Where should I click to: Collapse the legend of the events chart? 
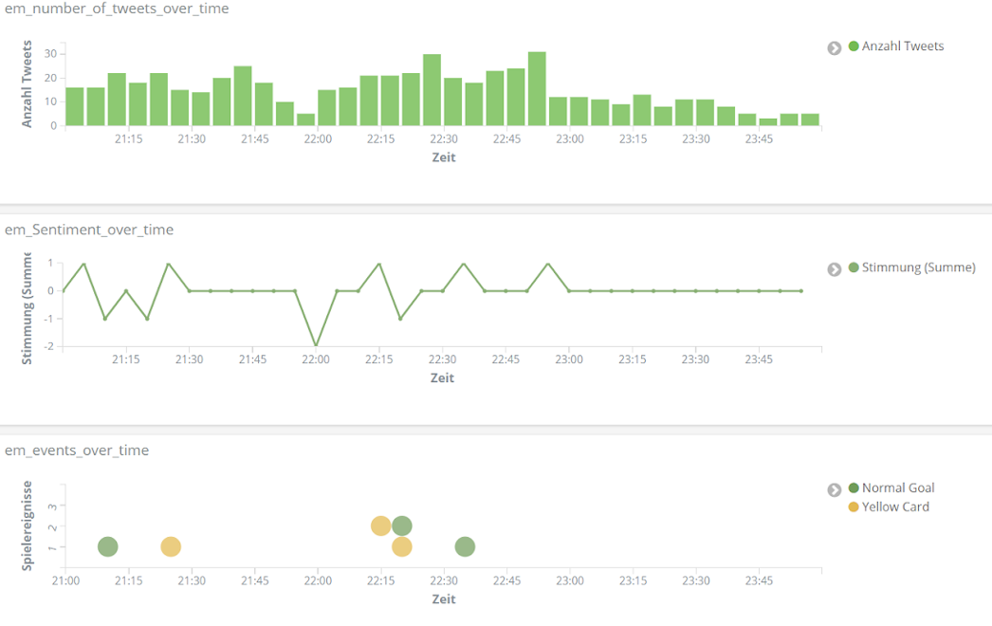coord(835,489)
